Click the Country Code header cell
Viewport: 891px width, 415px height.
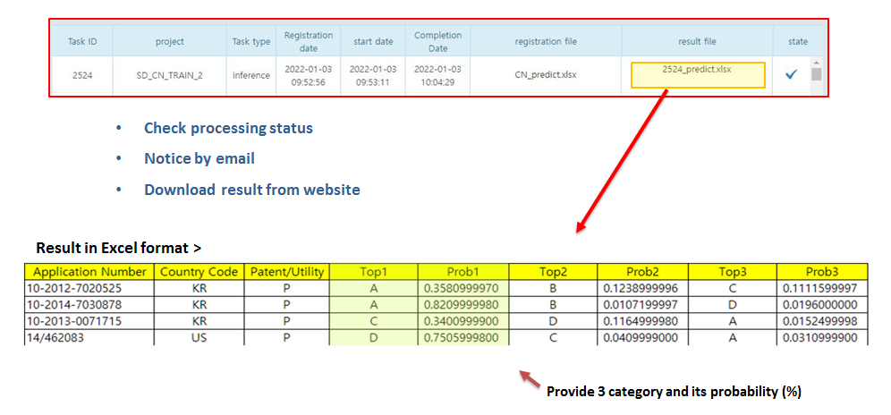pos(199,272)
